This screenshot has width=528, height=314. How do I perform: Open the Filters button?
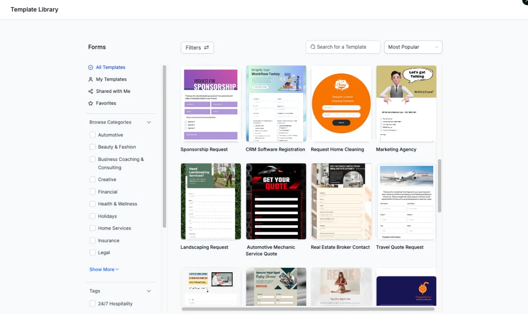click(197, 47)
